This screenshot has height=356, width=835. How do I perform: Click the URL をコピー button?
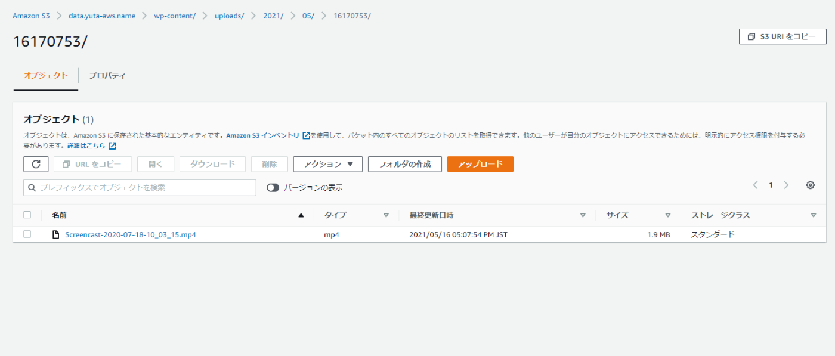(92, 164)
